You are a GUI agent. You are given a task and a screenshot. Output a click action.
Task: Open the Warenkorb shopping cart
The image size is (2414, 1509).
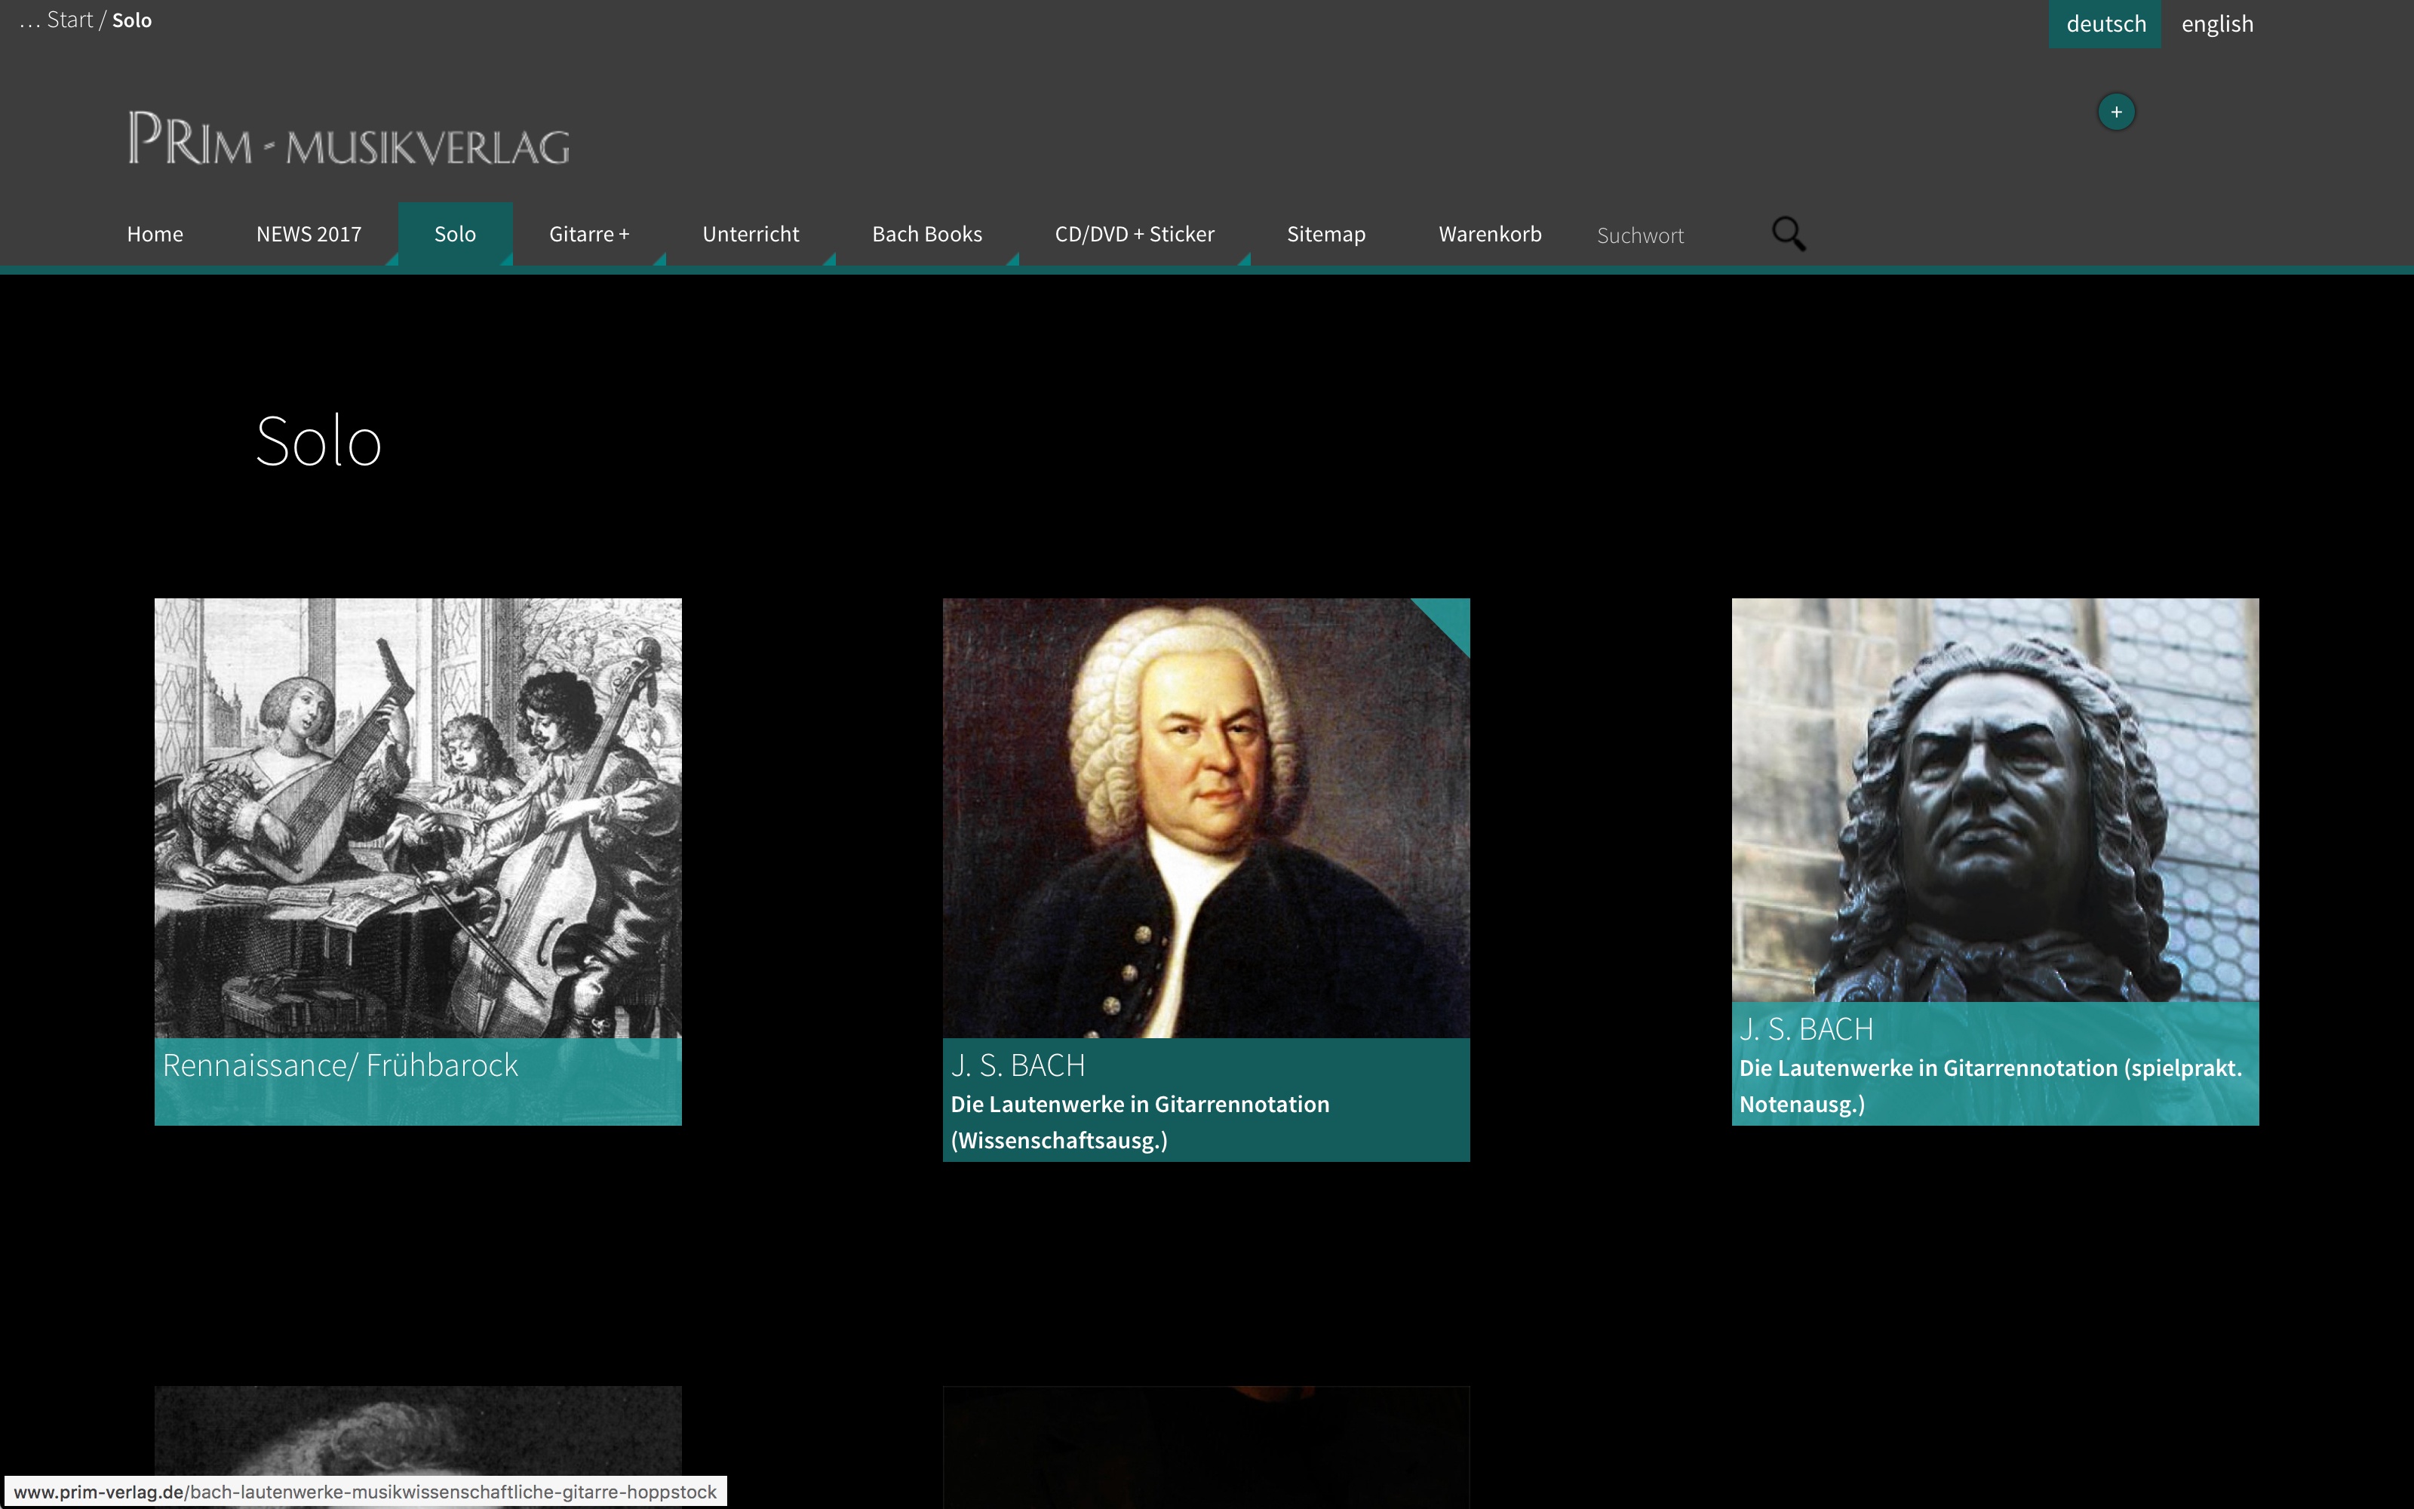1491,235
